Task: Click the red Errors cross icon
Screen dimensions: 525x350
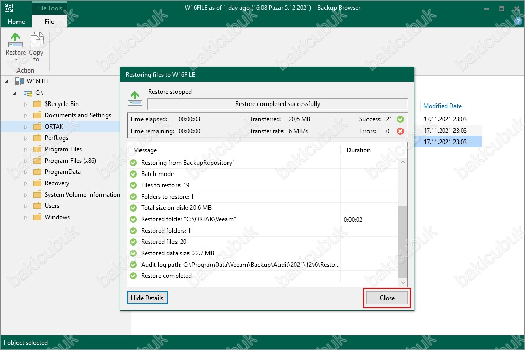Action: 400,131
